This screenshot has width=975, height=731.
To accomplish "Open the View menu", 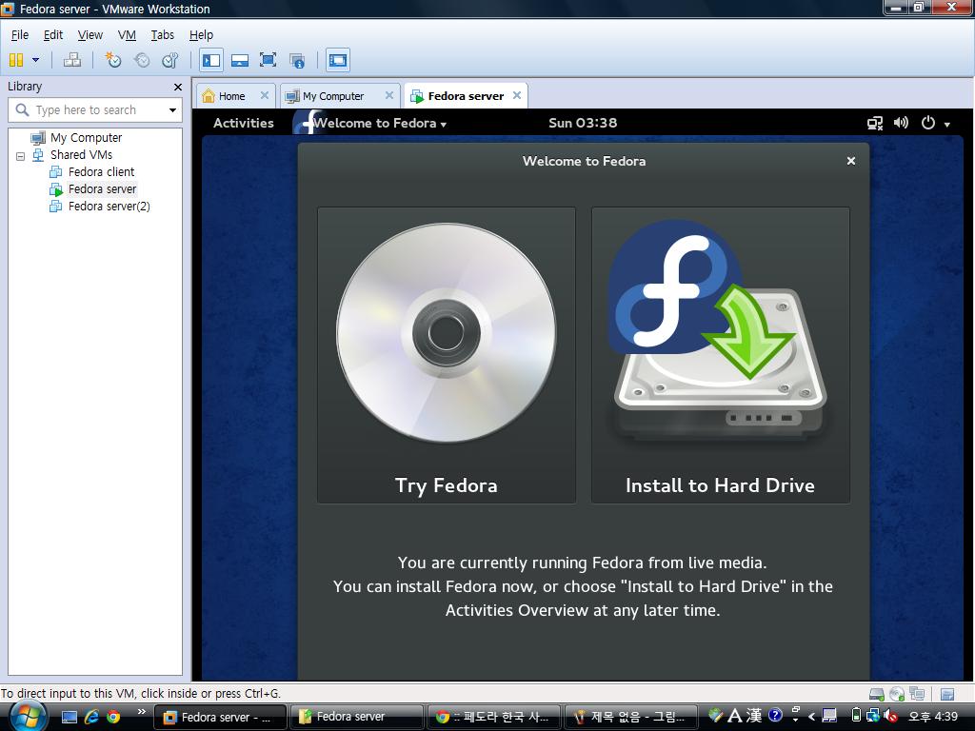I will [x=90, y=35].
